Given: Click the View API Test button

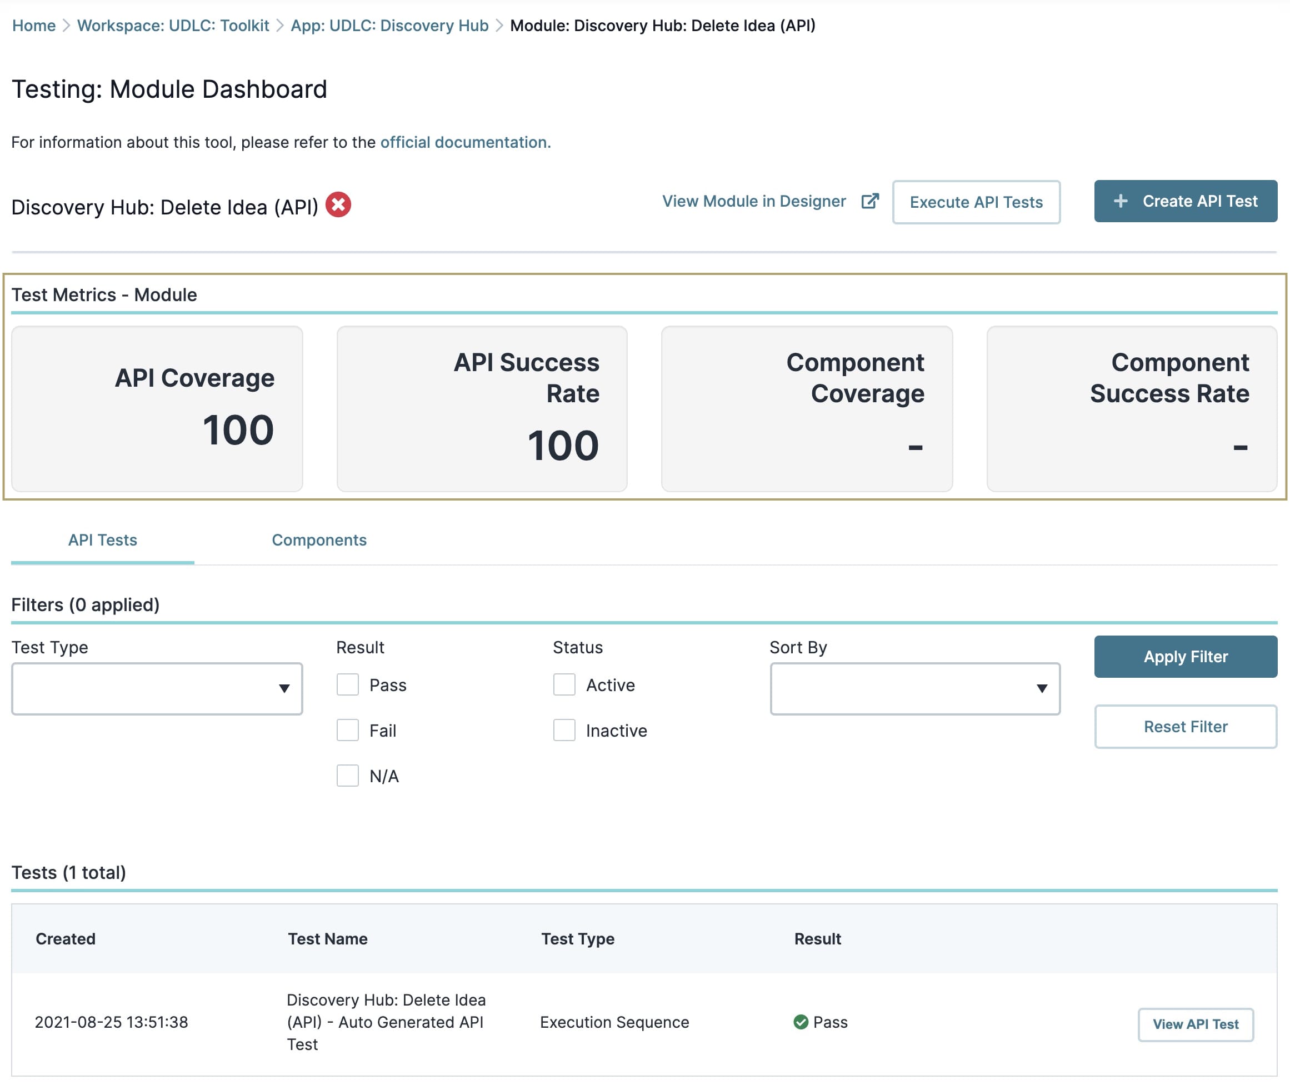Looking at the screenshot, I should click(x=1196, y=1024).
